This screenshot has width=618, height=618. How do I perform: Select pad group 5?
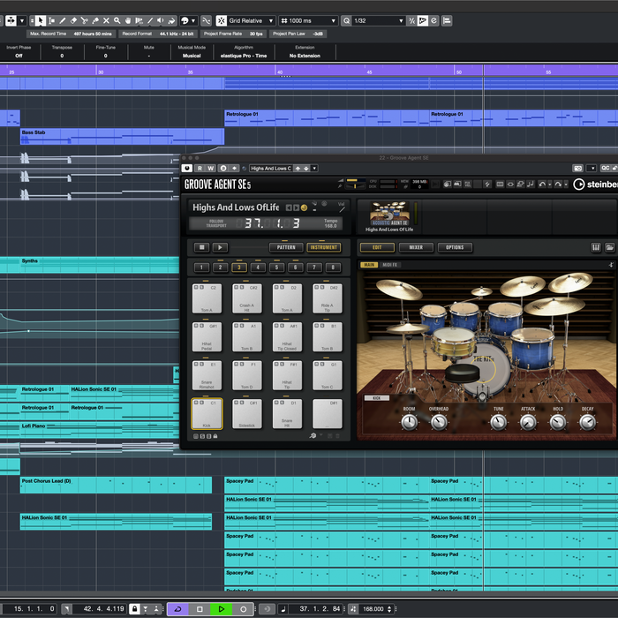(276, 268)
